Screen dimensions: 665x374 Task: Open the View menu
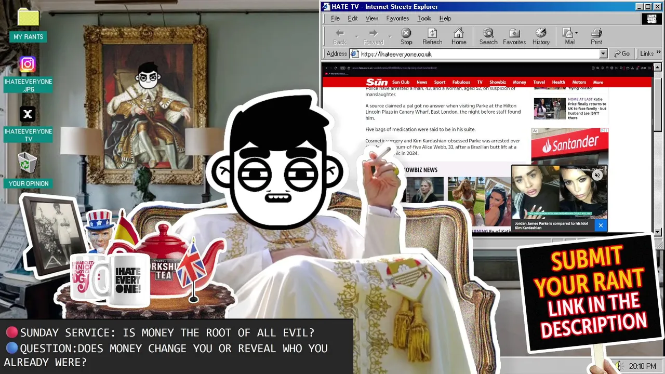[x=372, y=18]
